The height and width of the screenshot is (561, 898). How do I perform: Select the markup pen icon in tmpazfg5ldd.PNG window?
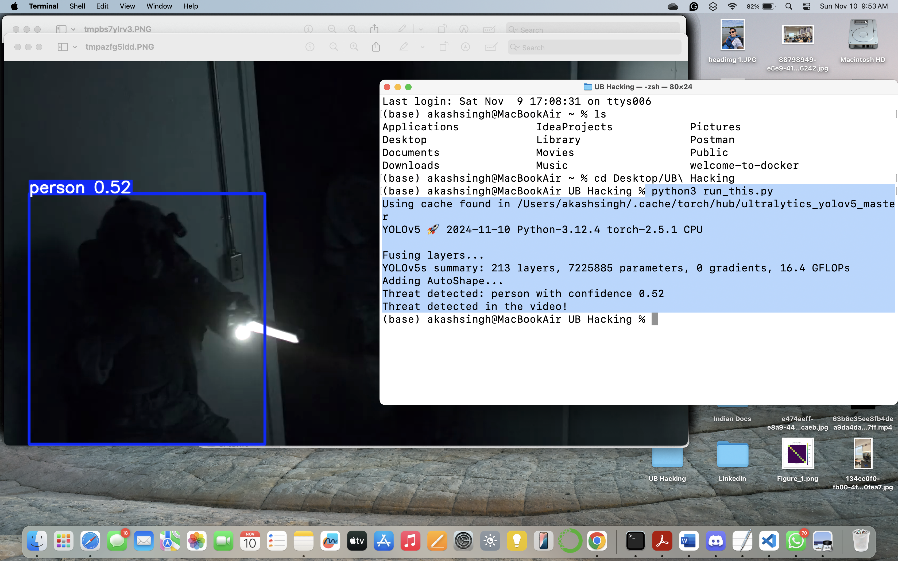[404, 47]
